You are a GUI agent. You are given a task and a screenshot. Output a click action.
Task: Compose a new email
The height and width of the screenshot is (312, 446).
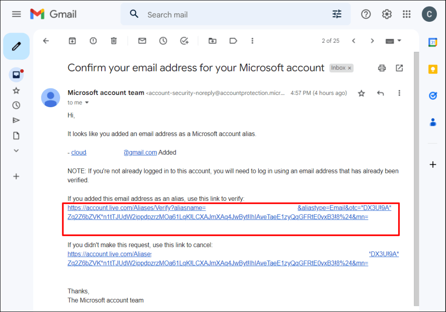(x=16, y=46)
